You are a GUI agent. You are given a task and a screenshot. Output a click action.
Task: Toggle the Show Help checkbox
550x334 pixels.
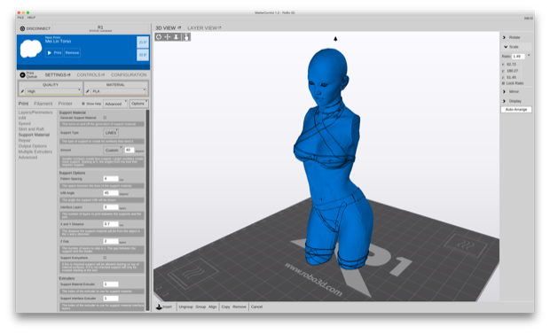coord(83,104)
